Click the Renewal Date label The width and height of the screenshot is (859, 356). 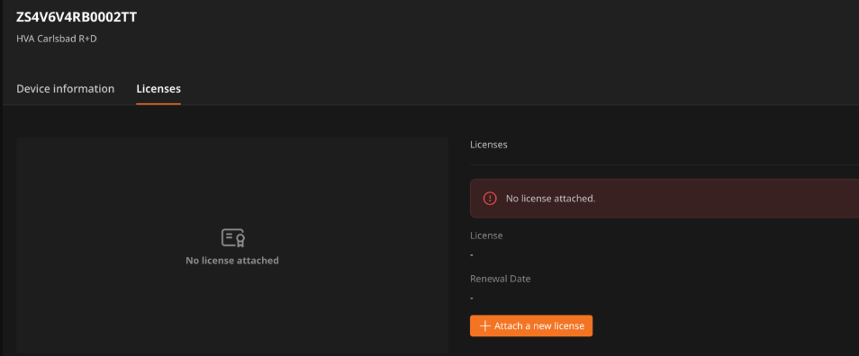pos(500,279)
